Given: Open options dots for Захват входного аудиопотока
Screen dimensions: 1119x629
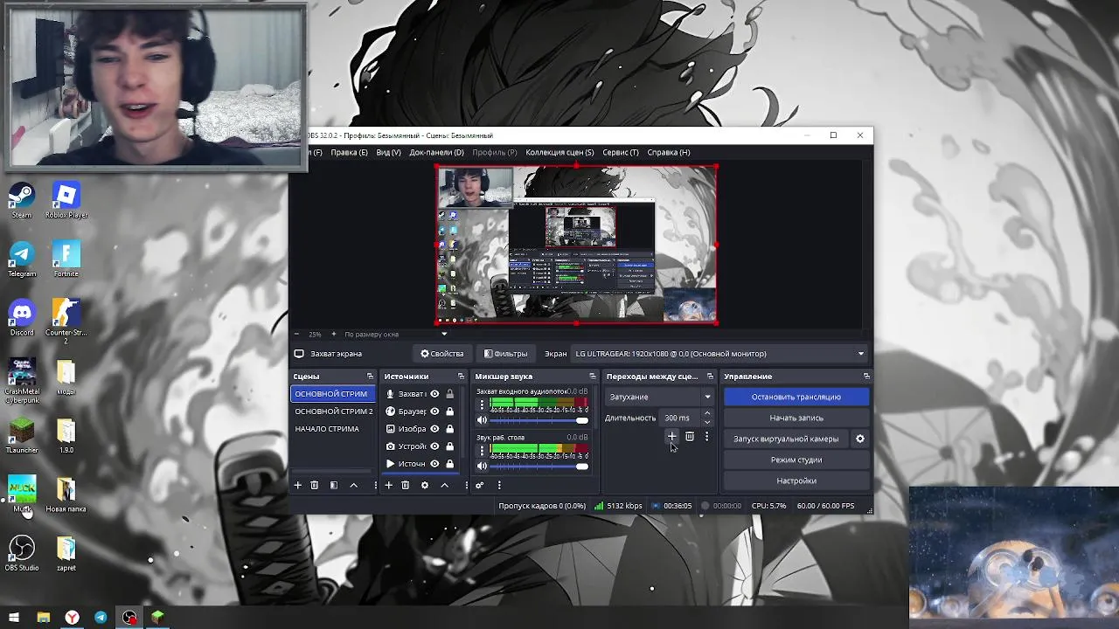Looking at the screenshot, I should point(482,405).
